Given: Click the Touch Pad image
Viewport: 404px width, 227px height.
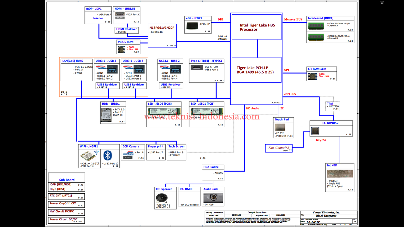Looking at the screenshot, I should [280, 127].
